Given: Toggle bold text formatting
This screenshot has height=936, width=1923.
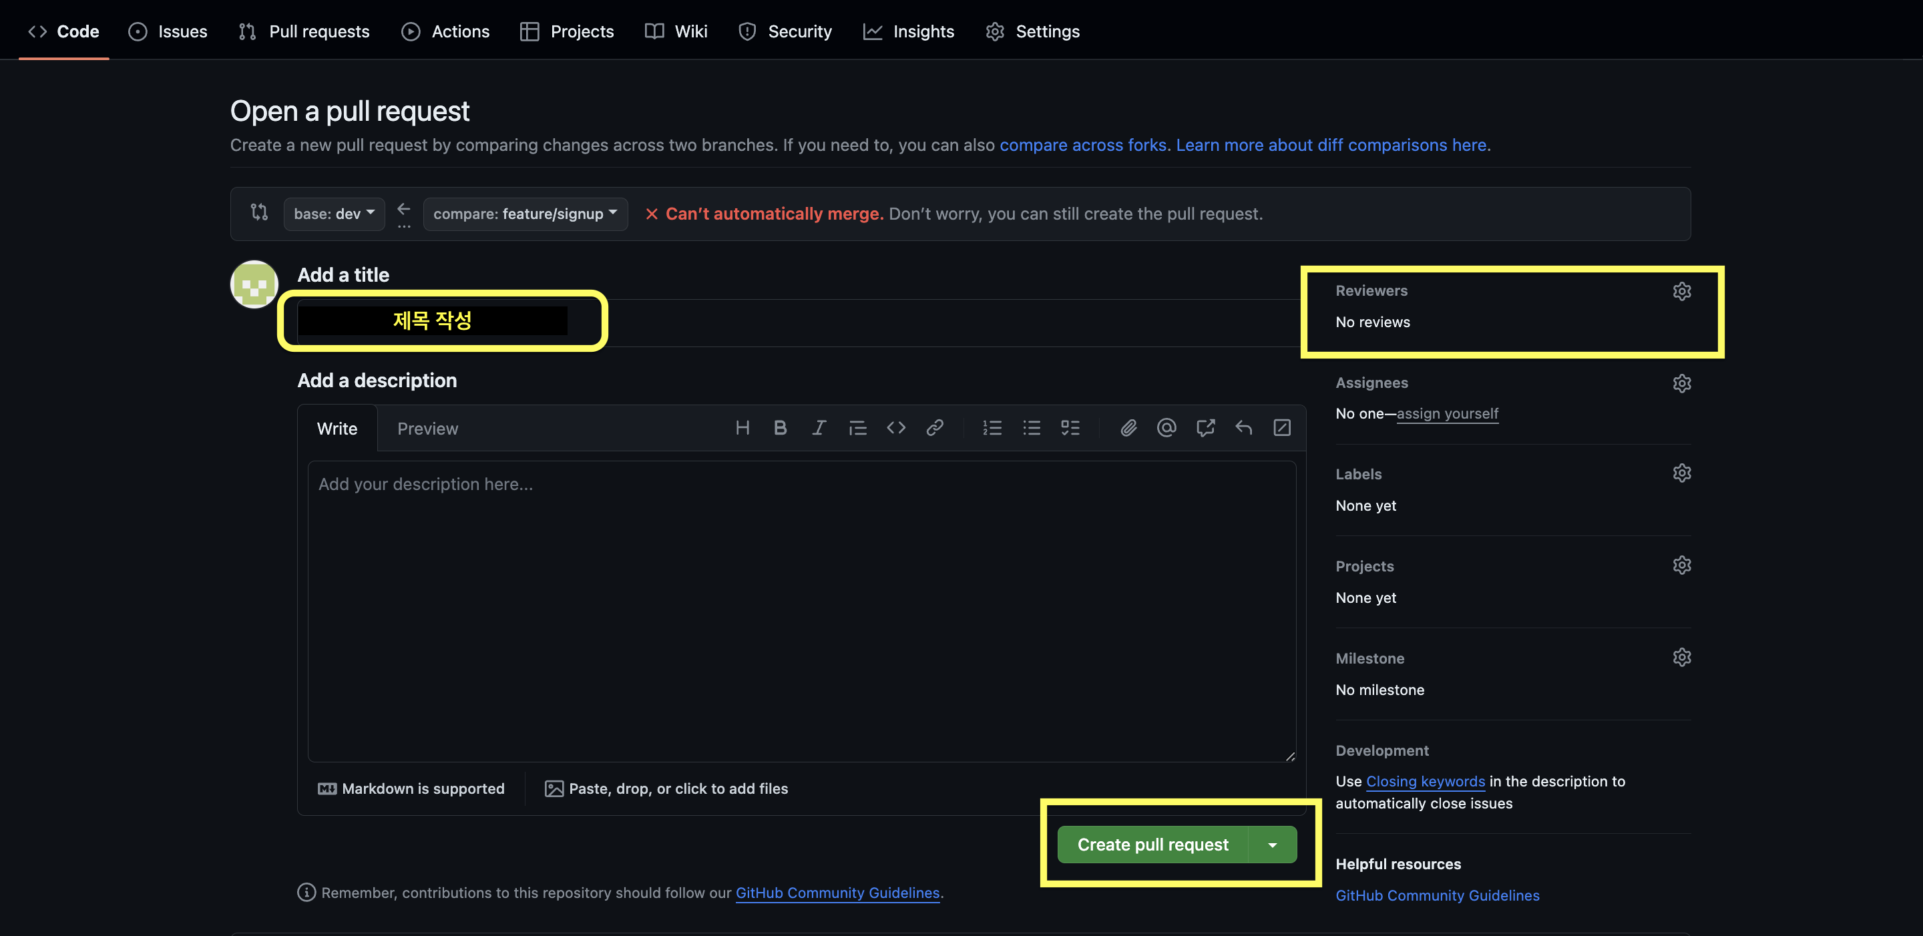Looking at the screenshot, I should (780, 428).
